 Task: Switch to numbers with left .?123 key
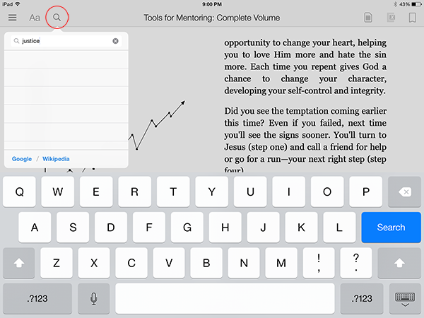(x=37, y=298)
